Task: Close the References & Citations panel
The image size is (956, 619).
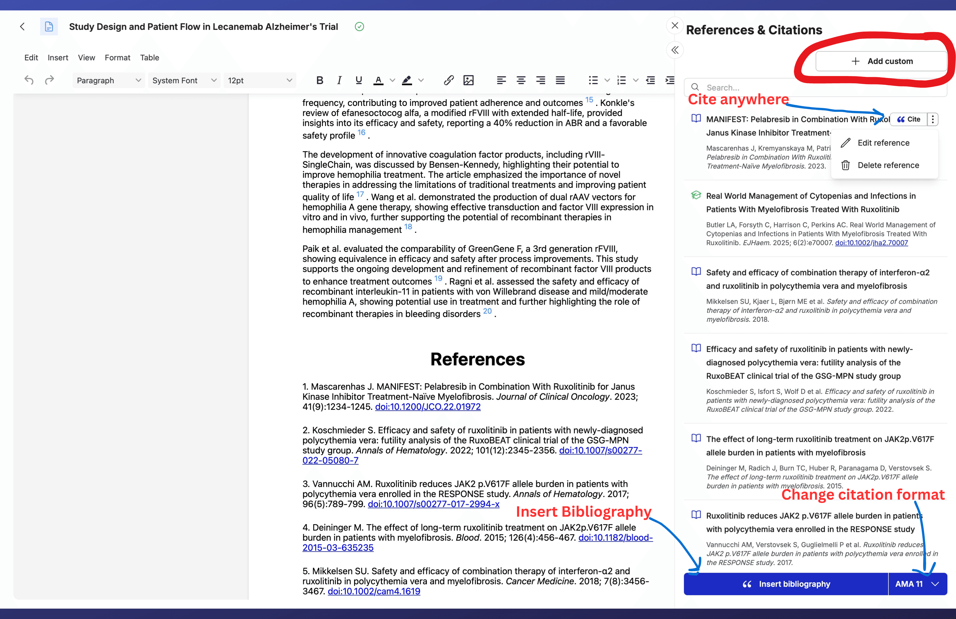Action: tap(675, 25)
